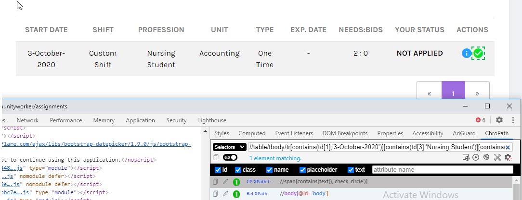Click the green check circle apply icon
The height and width of the screenshot is (200, 522).
click(x=478, y=53)
